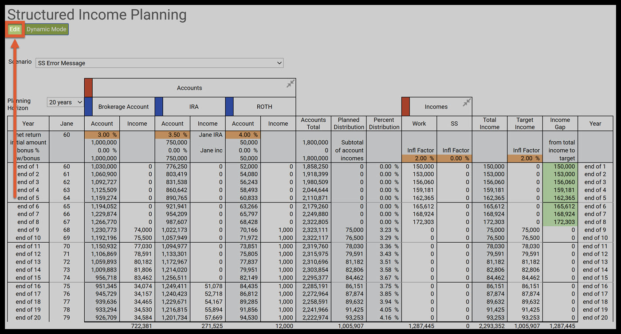Click the Edit button

tap(15, 29)
